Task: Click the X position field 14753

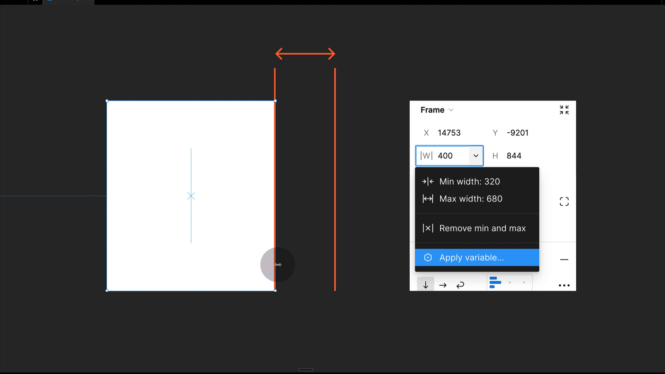Action: [x=449, y=133]
